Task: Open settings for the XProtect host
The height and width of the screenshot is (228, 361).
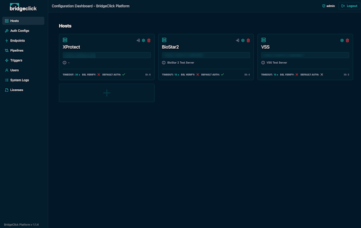Action: (143, 41)
